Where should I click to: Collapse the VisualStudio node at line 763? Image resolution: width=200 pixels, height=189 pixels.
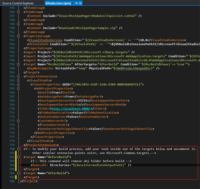(x=18, y=81)
